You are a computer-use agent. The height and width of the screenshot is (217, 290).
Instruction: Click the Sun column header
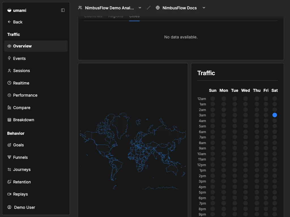coord(213,90)
